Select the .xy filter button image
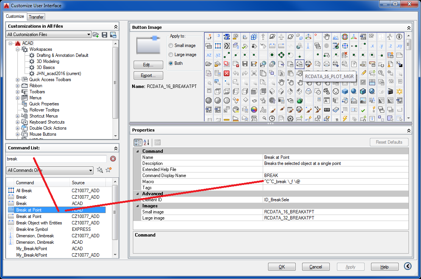Screen dimensions: 421x279 pos(399,46)
